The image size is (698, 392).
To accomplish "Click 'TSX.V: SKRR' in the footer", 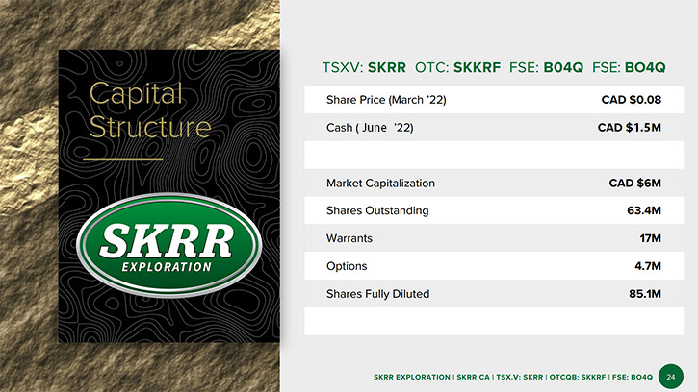I will tap(520, 377).
